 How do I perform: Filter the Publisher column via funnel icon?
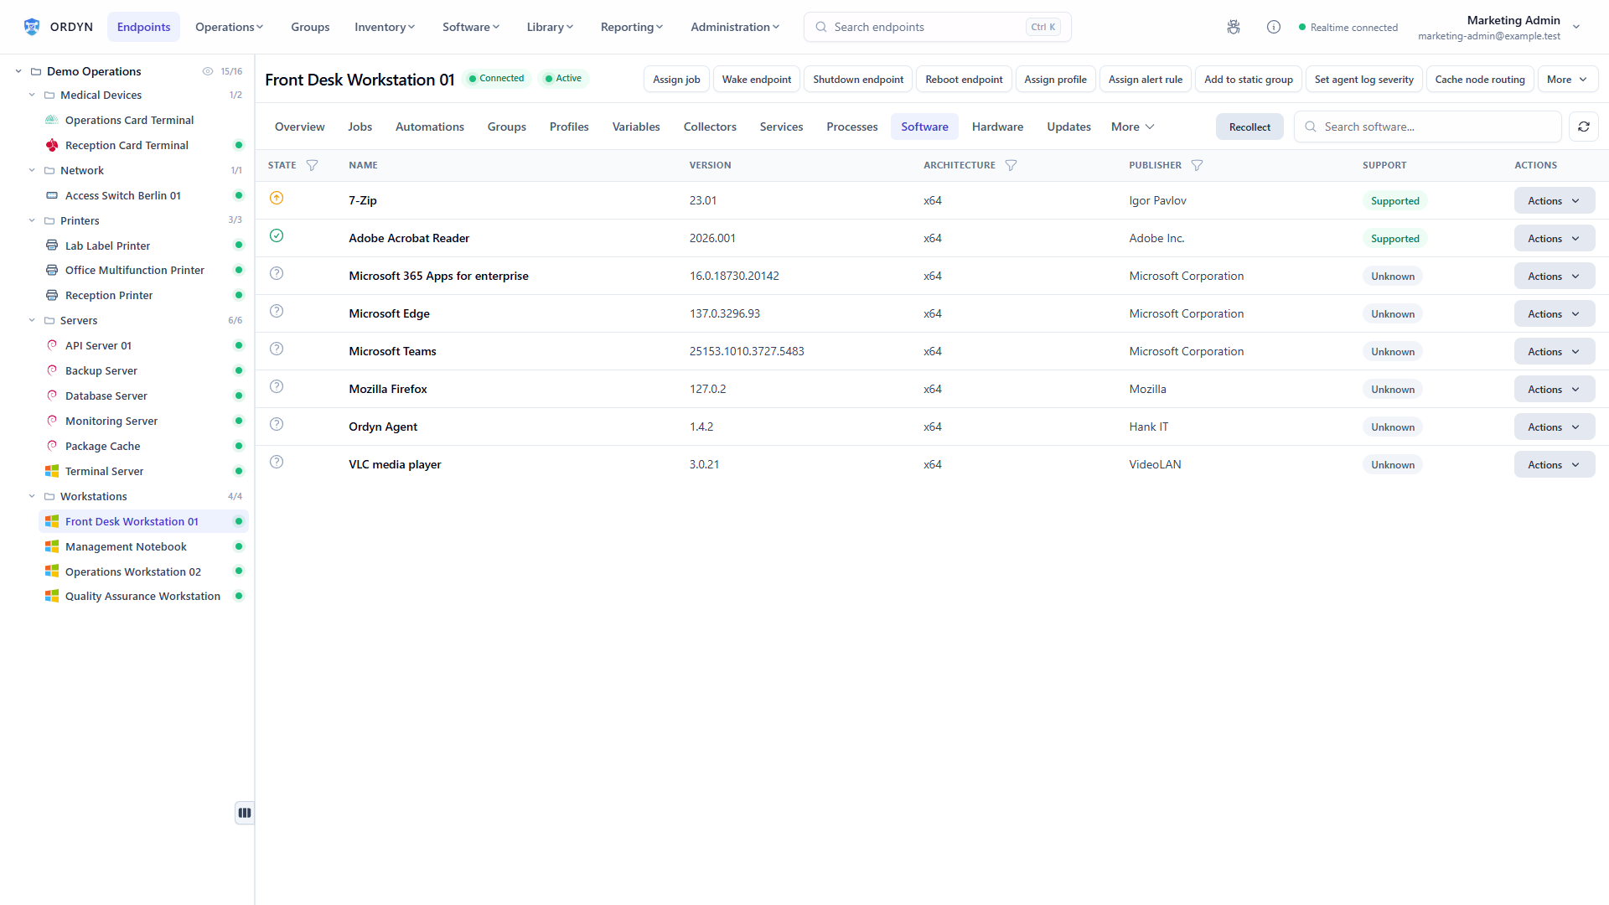(x=1198, y=165)
